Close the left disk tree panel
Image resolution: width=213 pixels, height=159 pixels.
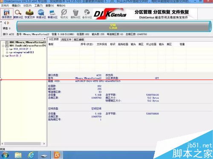(45, 39)
